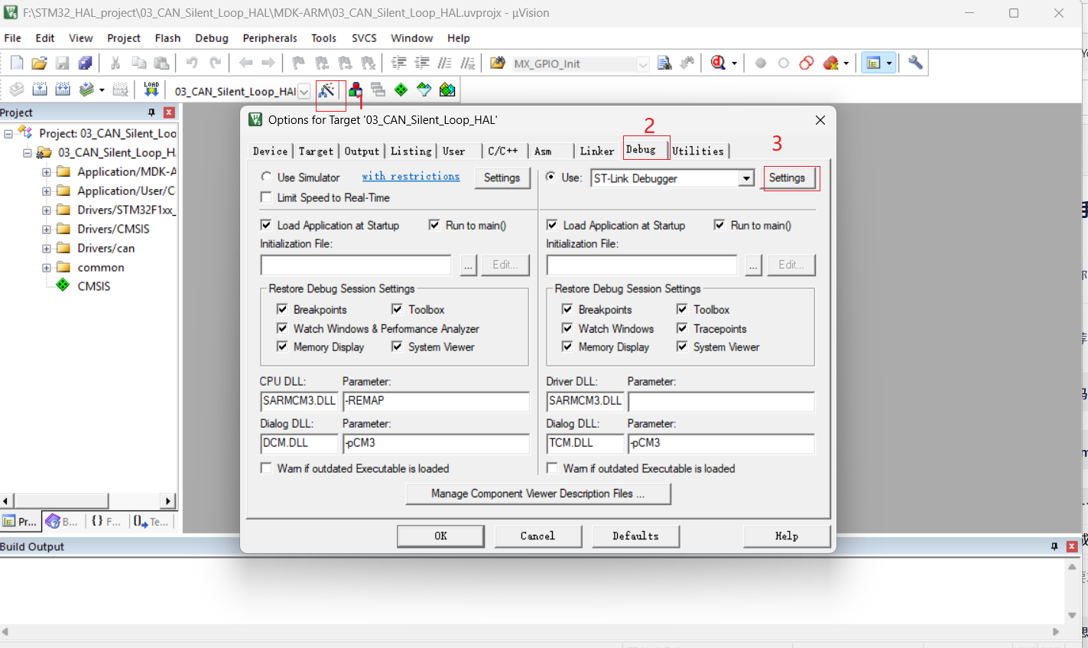
Task: Expand Drivers/STM32F1xx folder
Action: tap(47, 210)
